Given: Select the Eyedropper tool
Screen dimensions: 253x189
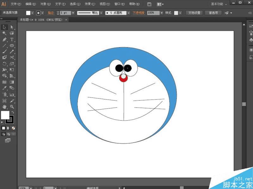Looking at the screenshot, I should pyautogui.click(x=4, y=88).
